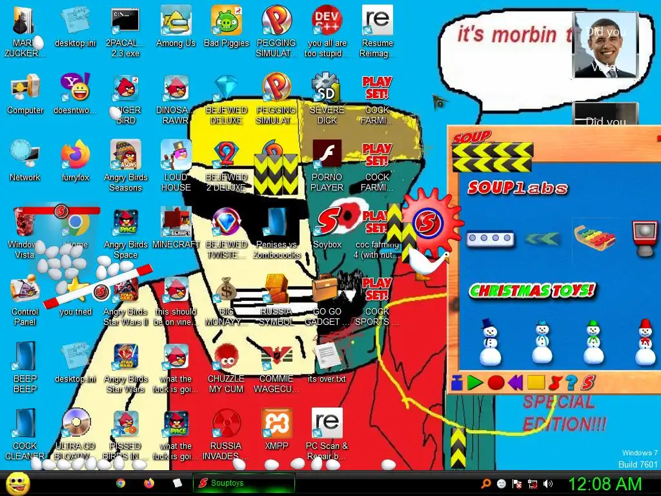This screenshot has width=661, height=496.
Task: Click the 12:08 AM taskbar clock
Action: [x=605, y=484]
